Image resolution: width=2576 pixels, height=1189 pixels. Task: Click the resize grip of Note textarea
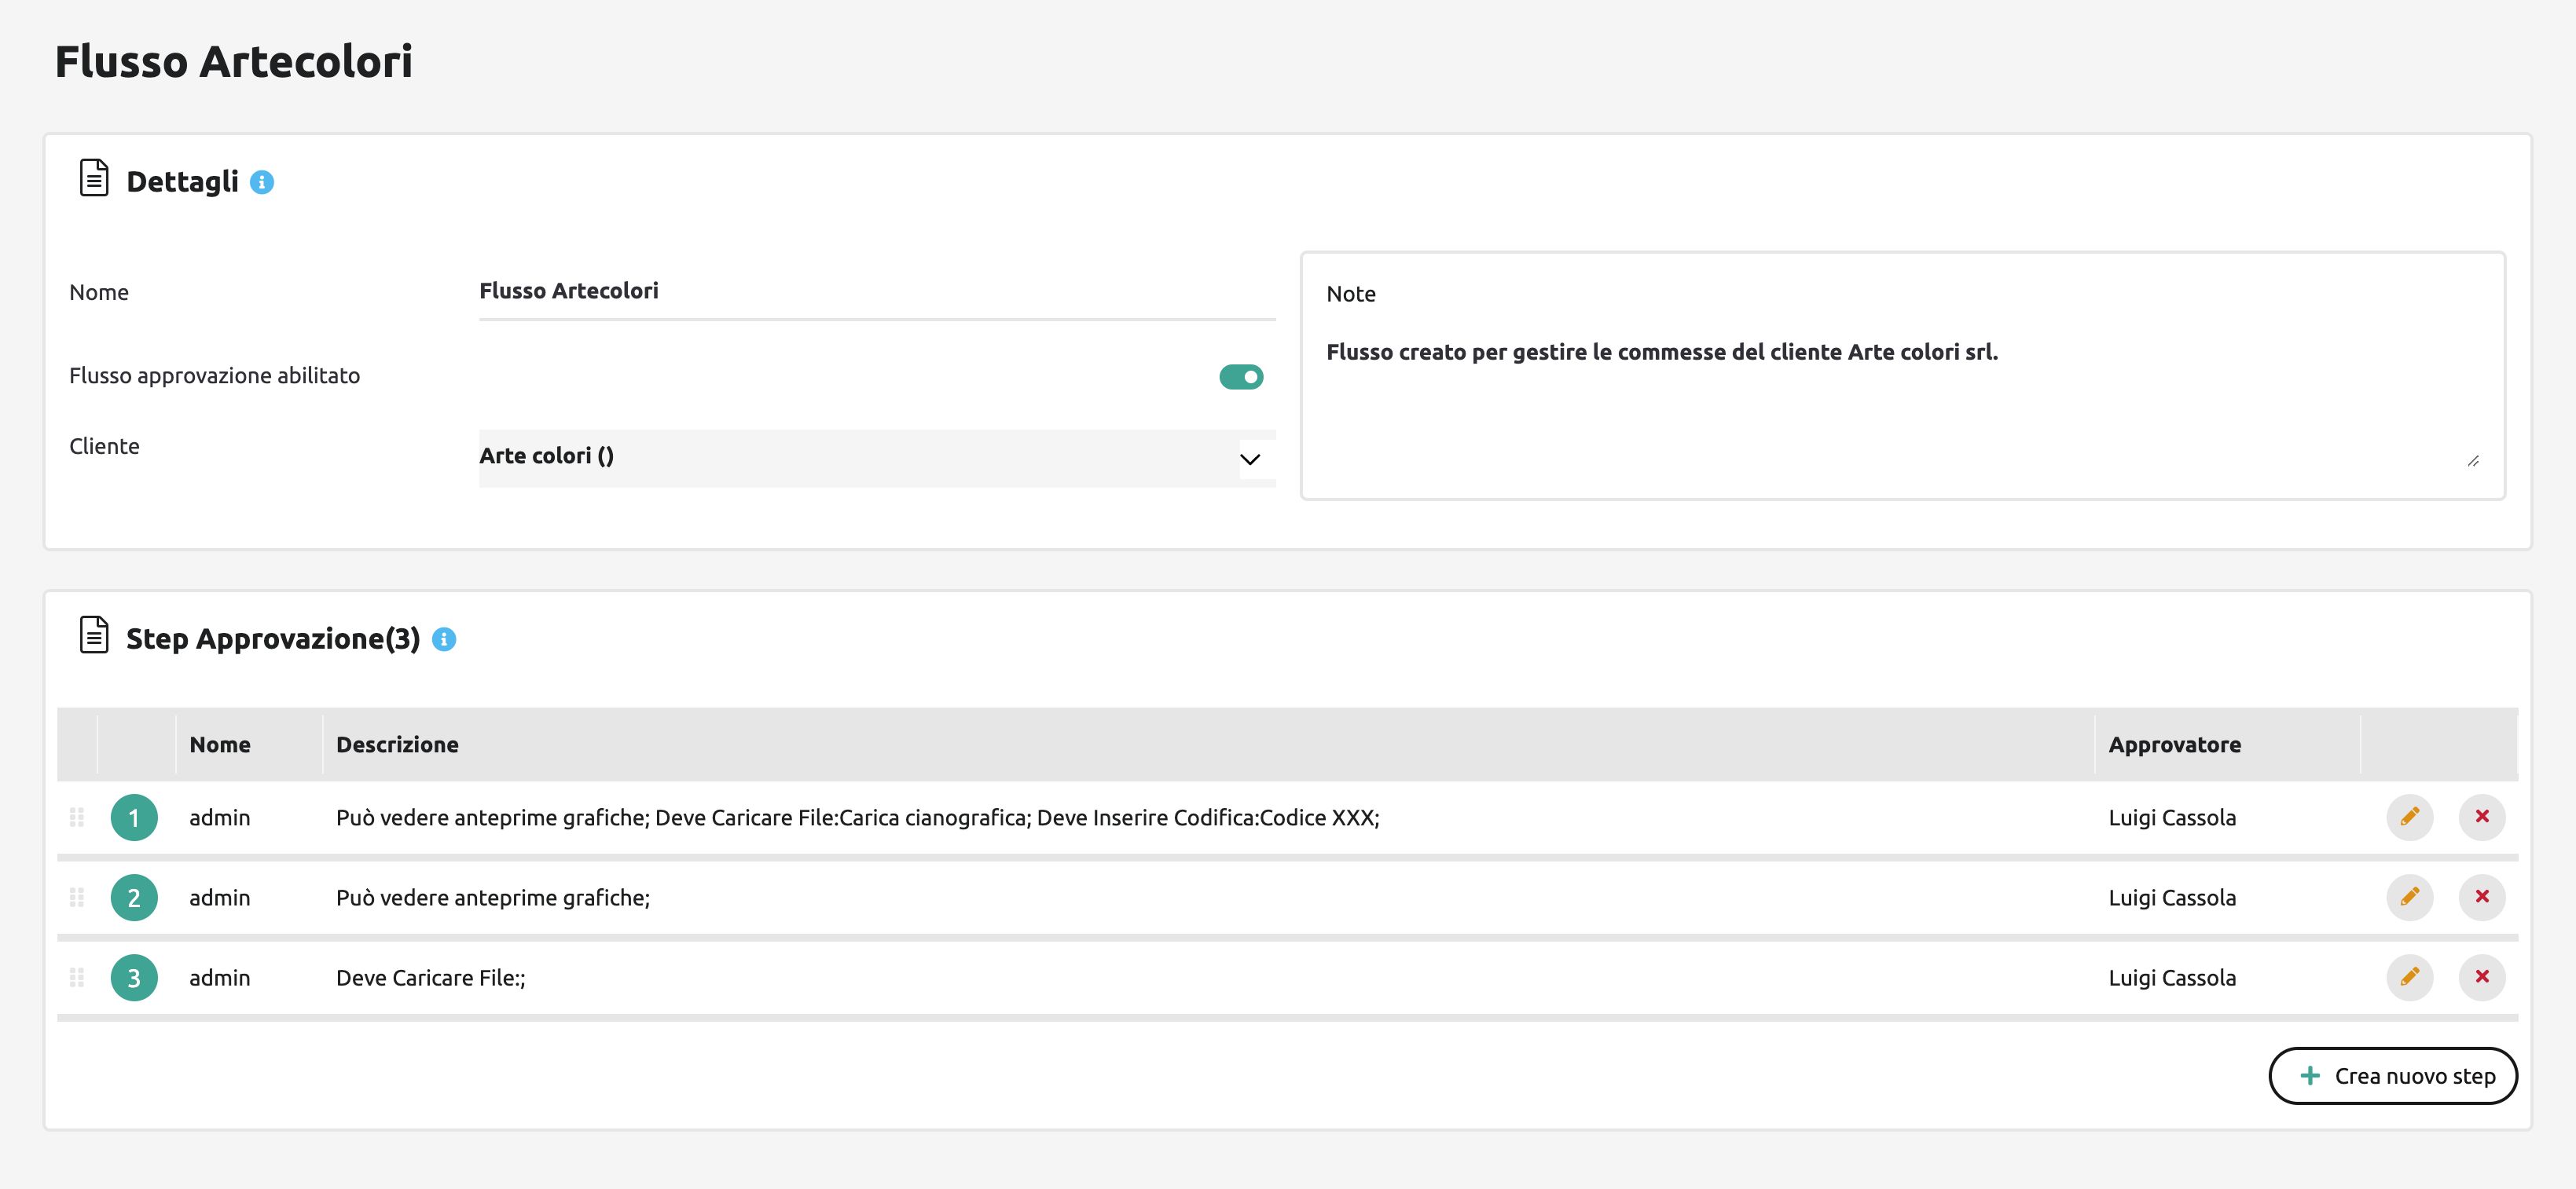click(x=2472, y=461)
